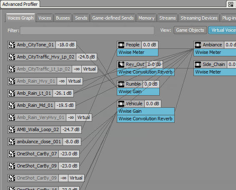Image resolution: width=236 pixels, height=190 pixels.
Task: Select the People bus name
Action: point(133,45)
